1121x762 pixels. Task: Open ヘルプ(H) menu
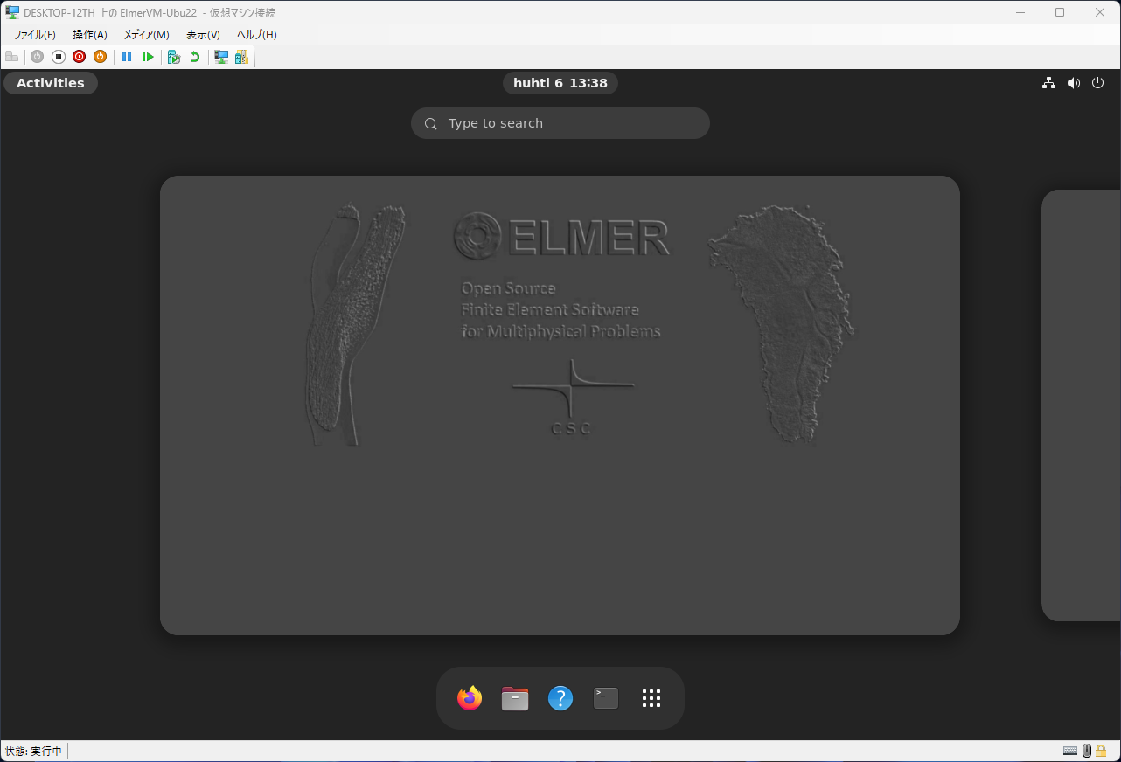tap(257, 35)
